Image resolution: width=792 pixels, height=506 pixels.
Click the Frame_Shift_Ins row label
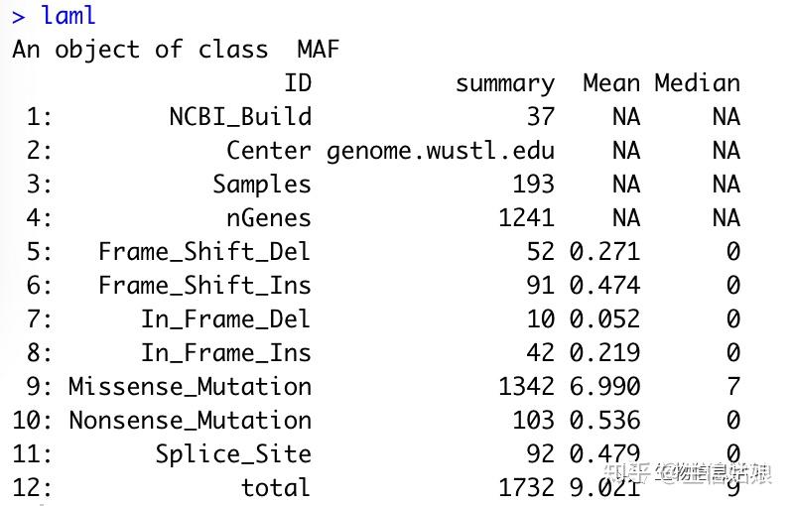[203, 286]
